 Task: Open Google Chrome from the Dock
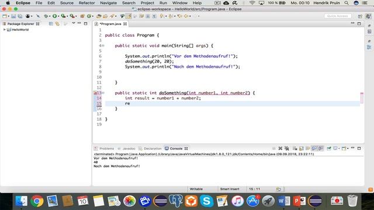click(x=37, y=201)
